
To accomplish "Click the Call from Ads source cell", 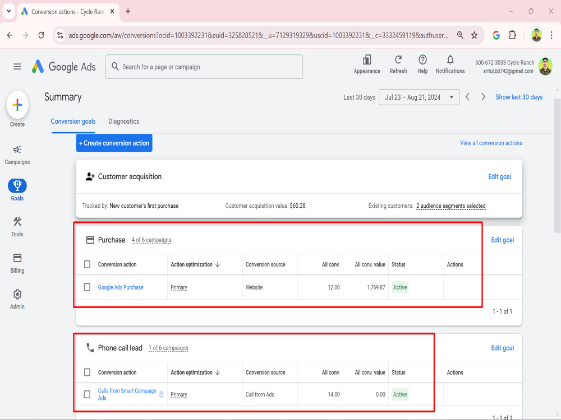I will tap(260, 394).
